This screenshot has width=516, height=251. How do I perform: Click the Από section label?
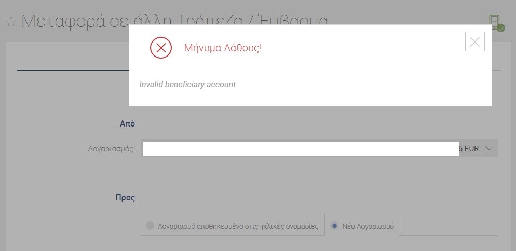tap(127, 124)
